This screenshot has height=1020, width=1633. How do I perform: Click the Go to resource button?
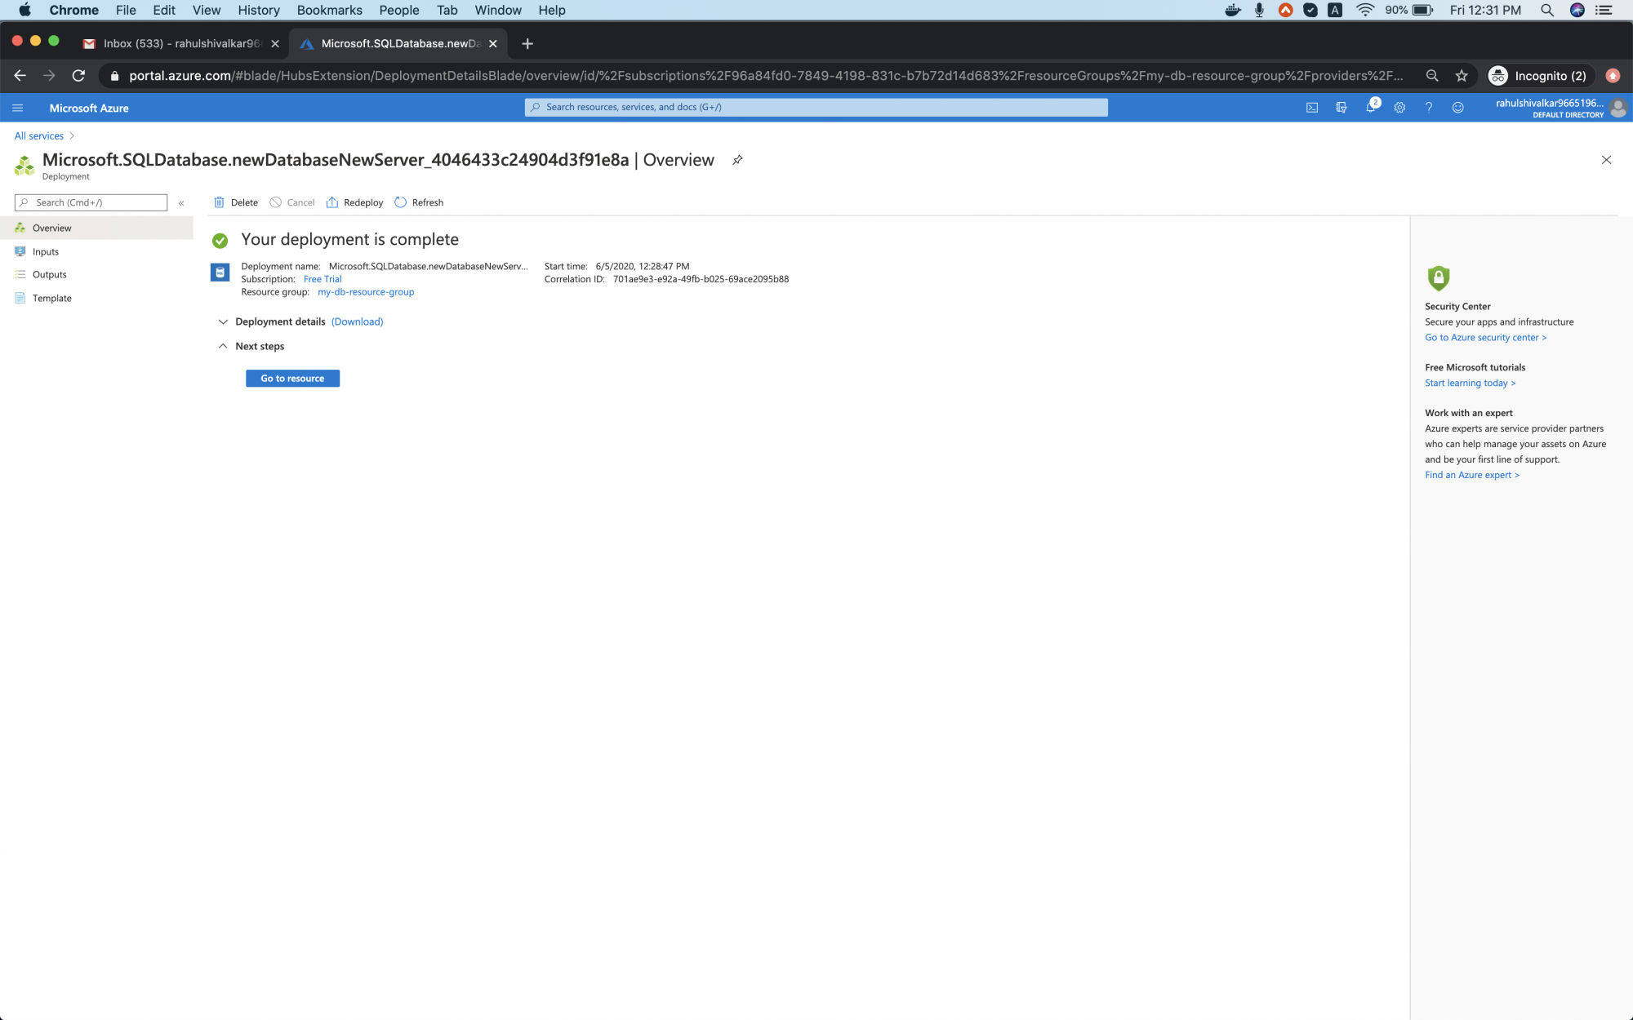[292, 379]
